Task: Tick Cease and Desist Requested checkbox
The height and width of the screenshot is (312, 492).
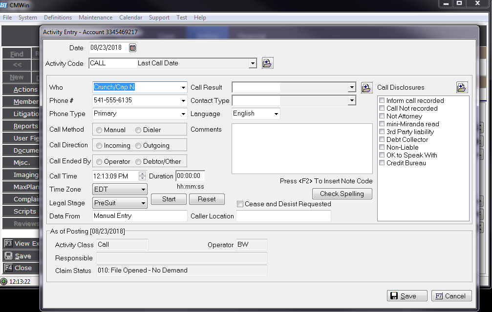Action: click(240, 204)
